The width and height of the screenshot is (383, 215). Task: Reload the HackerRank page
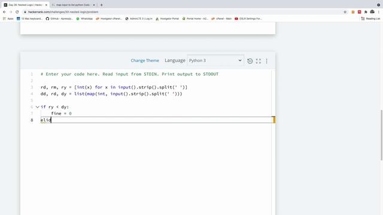17,12
